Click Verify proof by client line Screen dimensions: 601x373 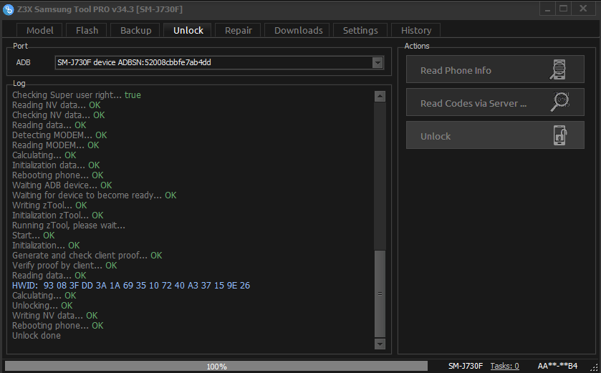64,266
